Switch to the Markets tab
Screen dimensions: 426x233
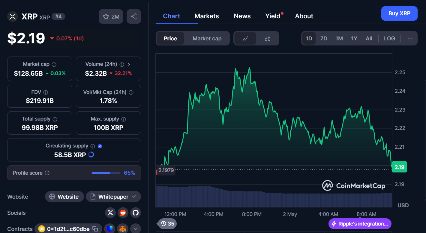coord(207,16)
